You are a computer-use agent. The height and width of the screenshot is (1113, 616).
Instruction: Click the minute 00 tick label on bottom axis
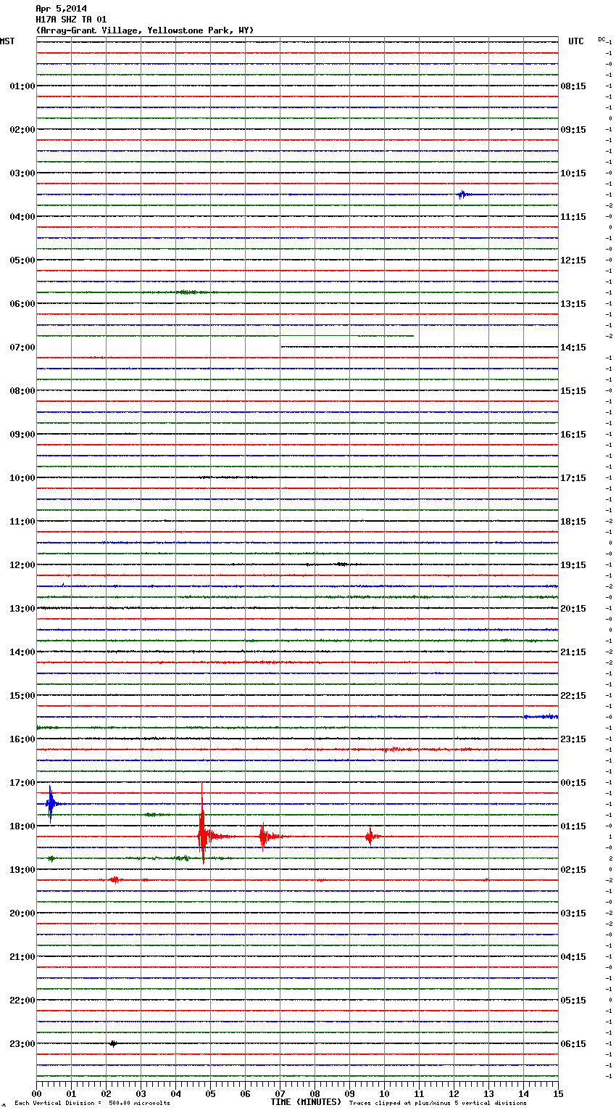36,1093
